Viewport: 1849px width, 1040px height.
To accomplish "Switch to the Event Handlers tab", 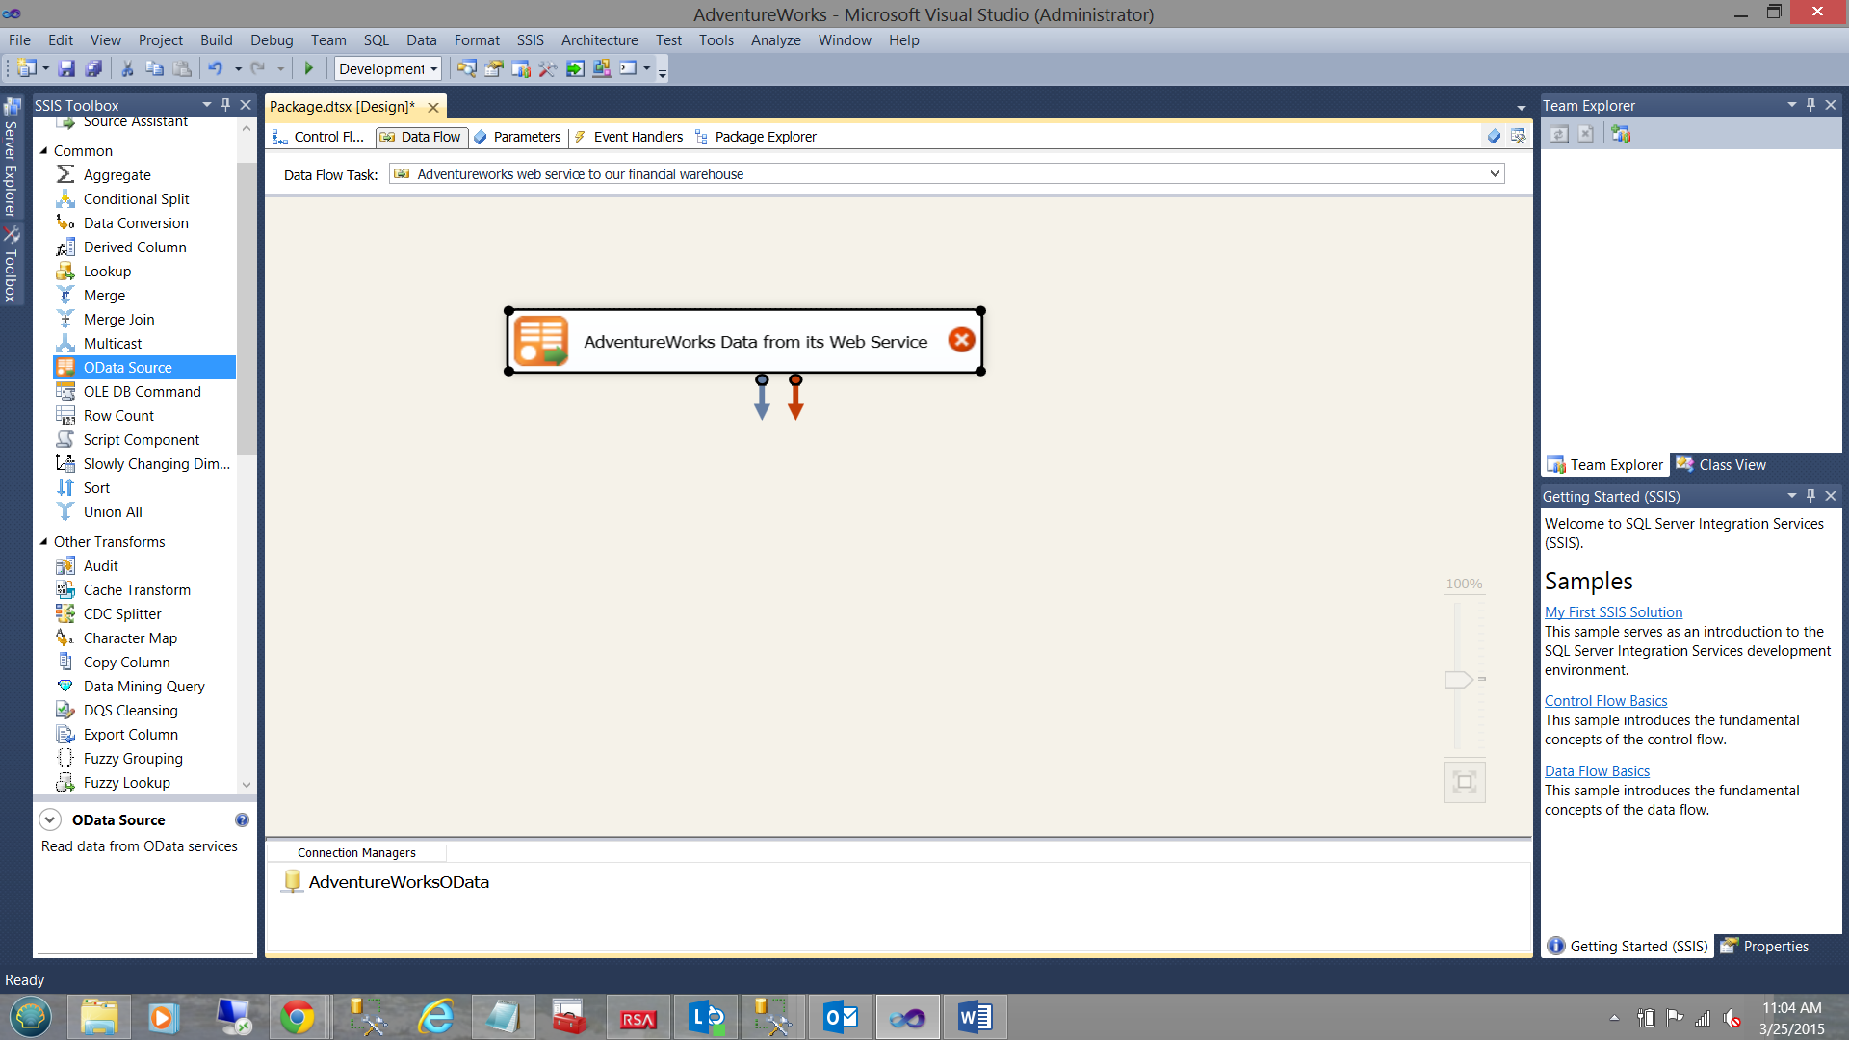I will [637, 137].
